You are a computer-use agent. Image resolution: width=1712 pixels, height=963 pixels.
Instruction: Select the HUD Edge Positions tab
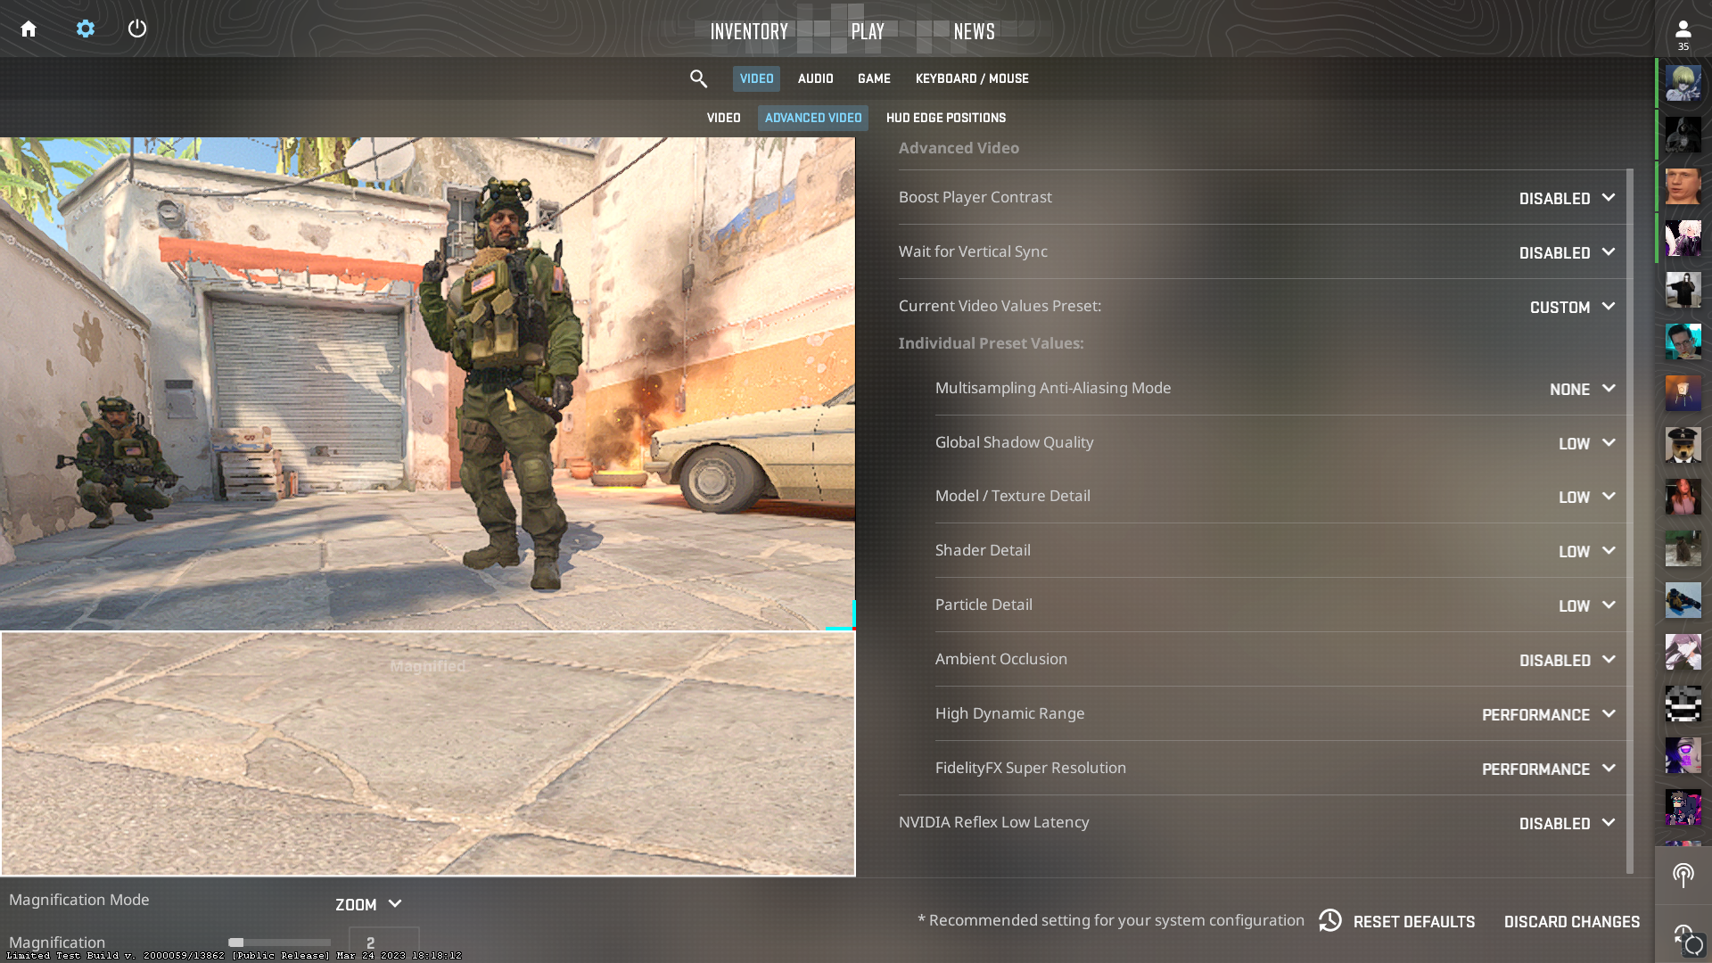click(x=947, y=118)
